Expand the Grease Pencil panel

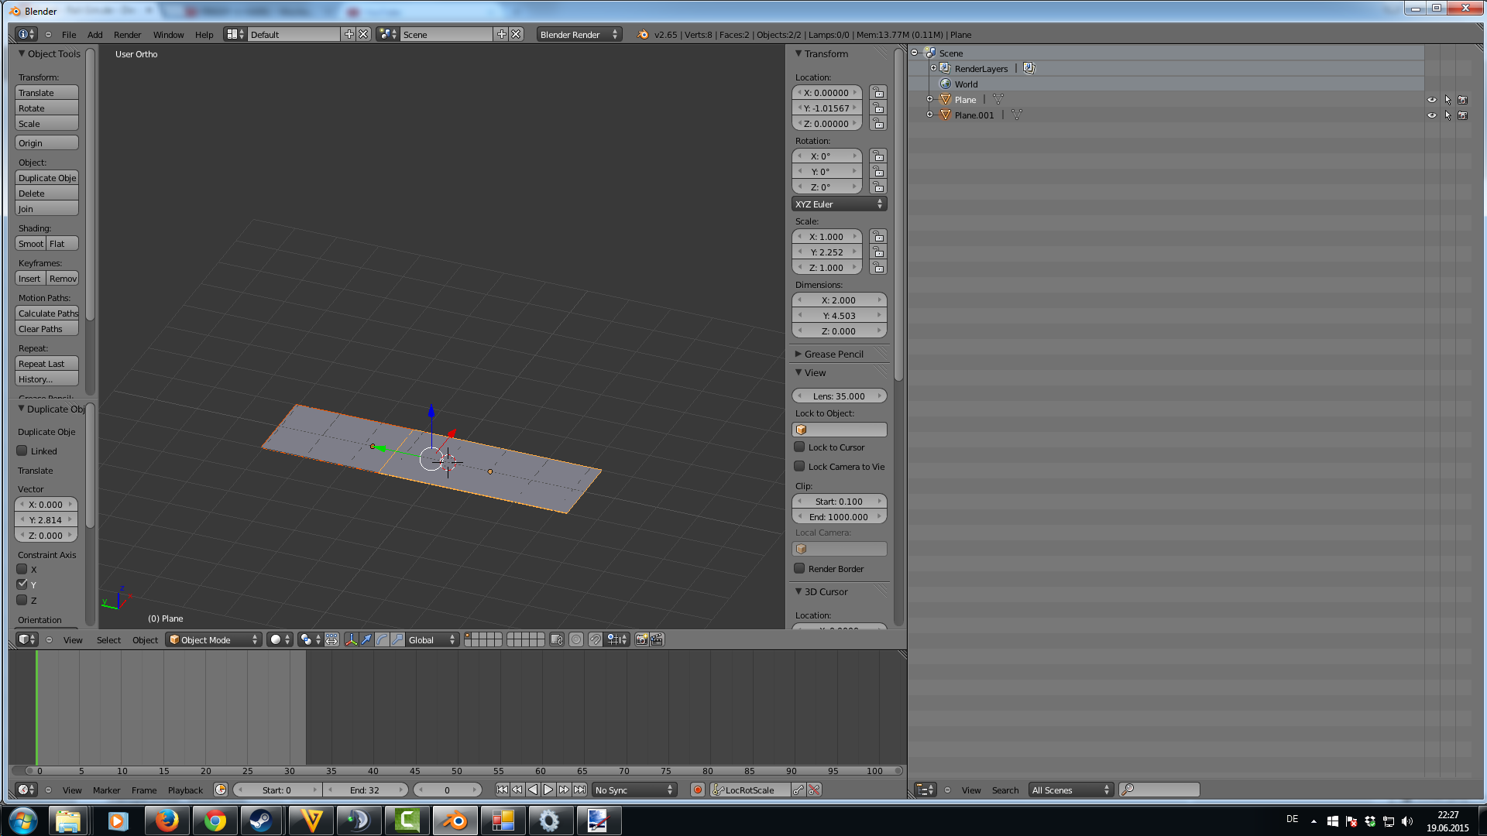coord(833,354)
